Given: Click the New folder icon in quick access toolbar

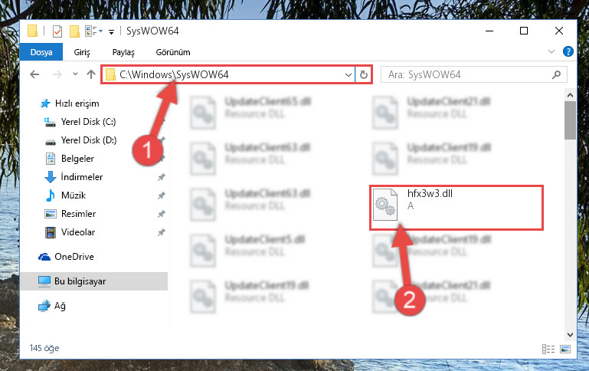Looking at the screenshot, I should coord(74,31).
